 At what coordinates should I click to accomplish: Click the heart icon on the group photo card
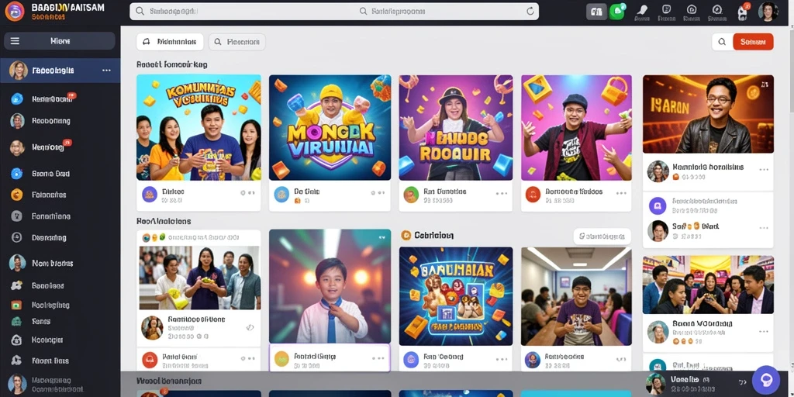point(249,328)
